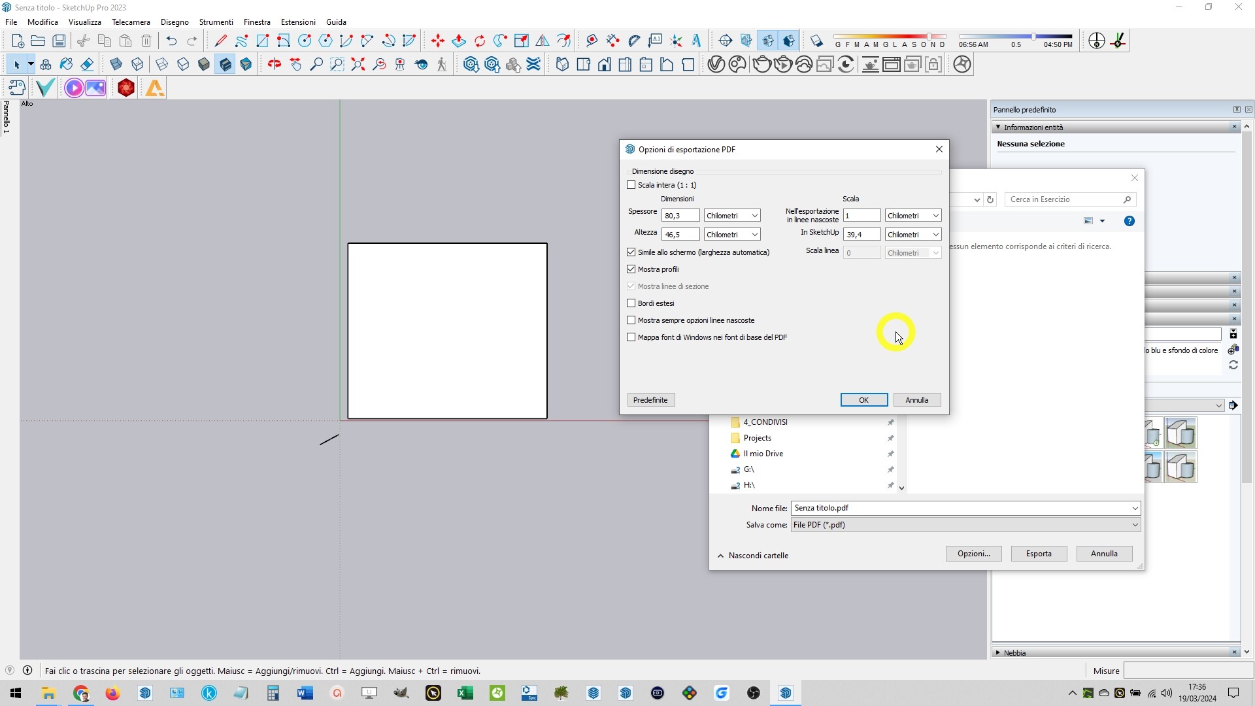The image size is (1255, 706).
Task: Select the 3D Text tool
Action: pyautogui.click(x=696, y=41)
